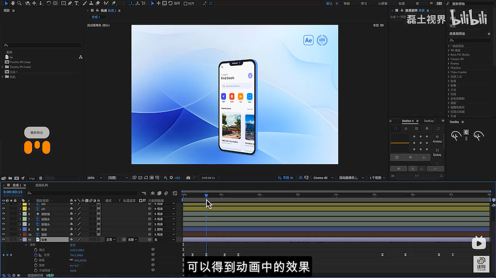Hide layer 6 侧按键 visibility eye

[x=3, y=214]
